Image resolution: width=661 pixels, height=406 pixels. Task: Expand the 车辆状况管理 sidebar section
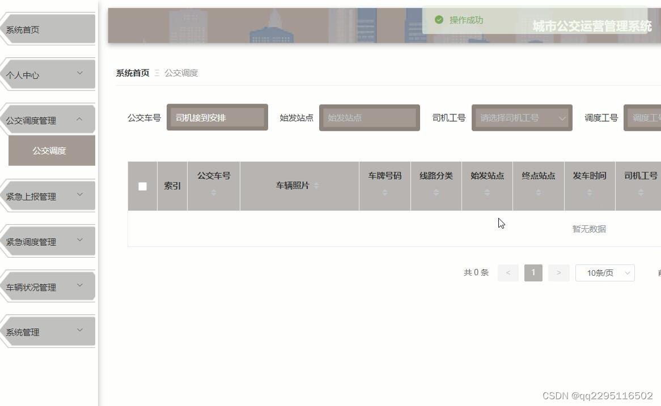48,286
